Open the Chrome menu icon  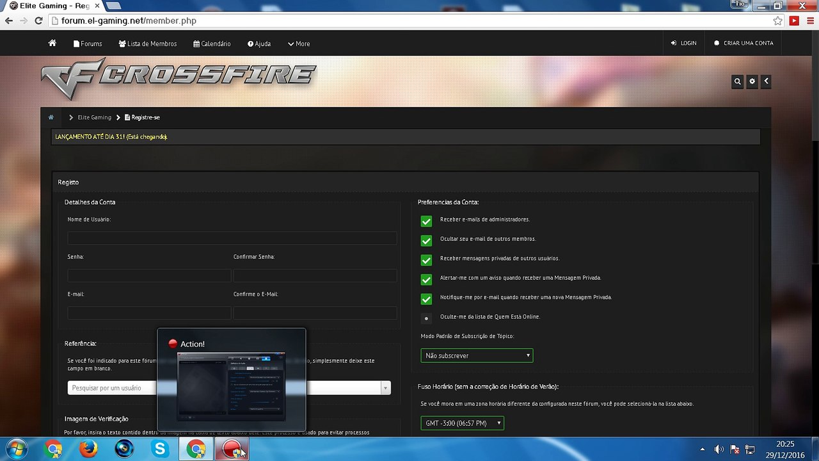[809, 20]
